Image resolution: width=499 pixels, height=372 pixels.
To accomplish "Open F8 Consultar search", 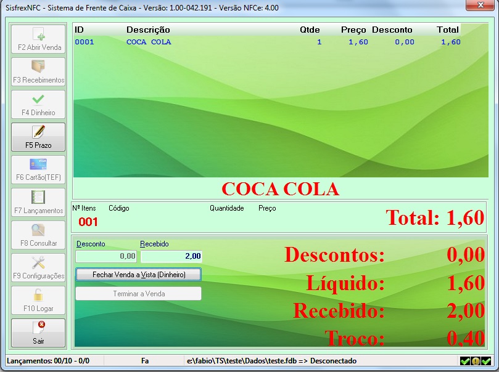I will coord(38,235).
